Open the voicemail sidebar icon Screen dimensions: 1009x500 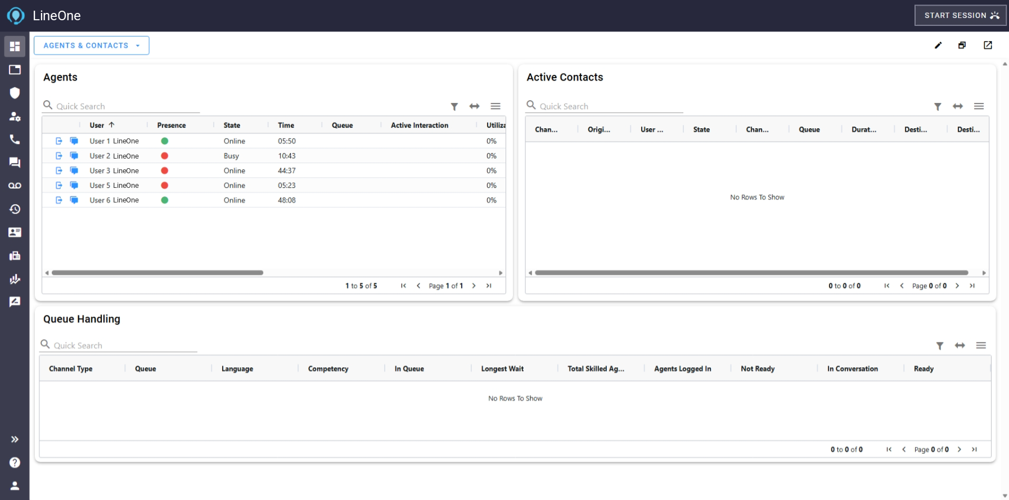[15, 186]
